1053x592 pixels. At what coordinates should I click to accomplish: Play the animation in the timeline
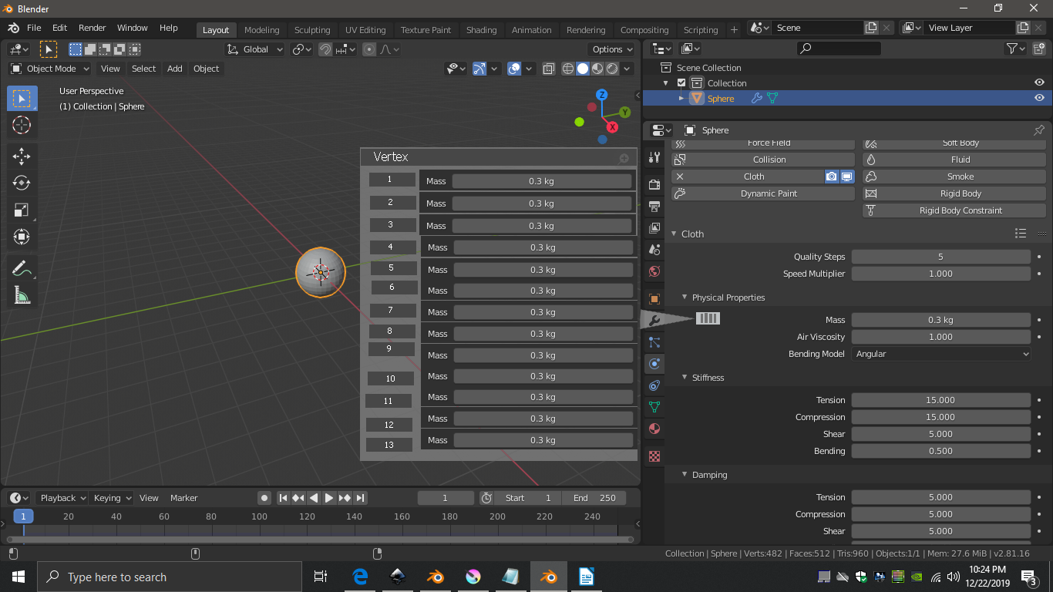point(329,498)
